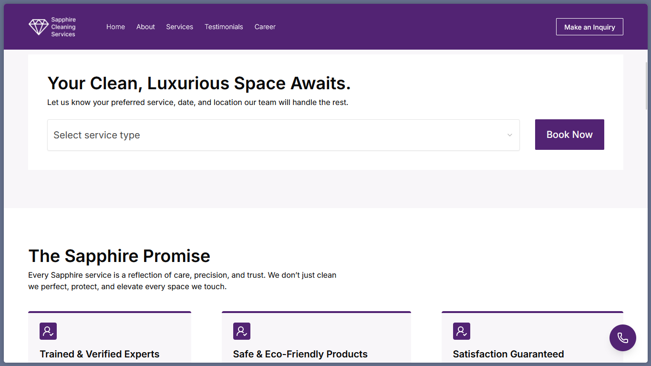The image size is (651, 366).
Task: Click the Book Now button
Action: [569, 135]
